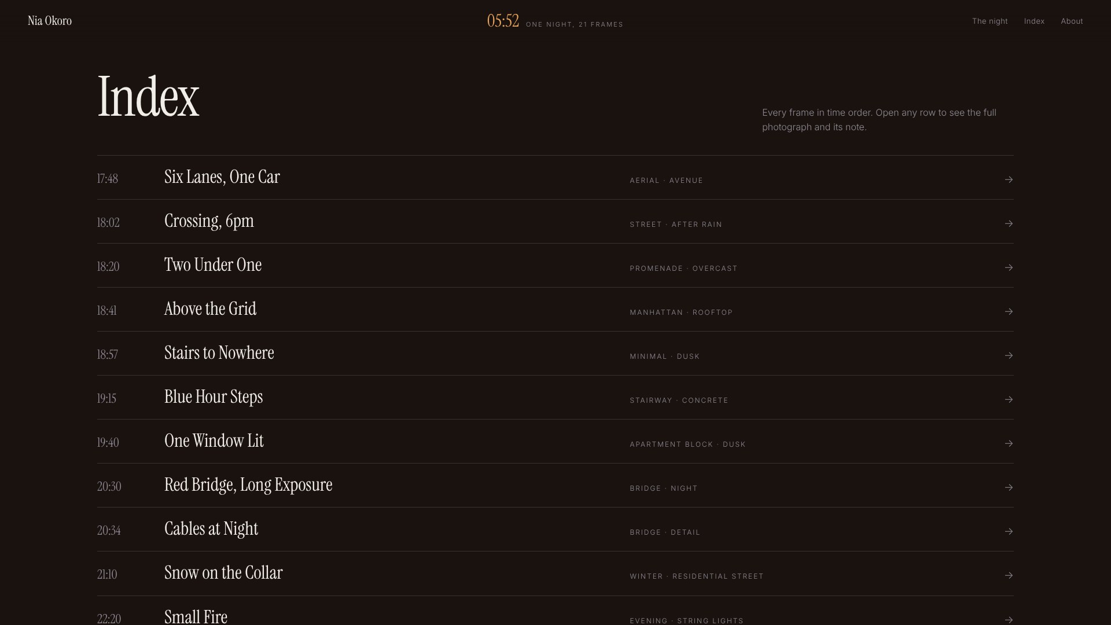Open the arrow beside One Window Lit
The width and height of the screenshot is (1111, 625).
[1009, 443]
